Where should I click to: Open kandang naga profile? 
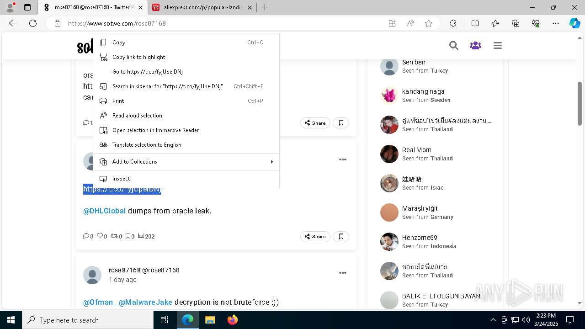pyautogui.click(x=423, y=91)
